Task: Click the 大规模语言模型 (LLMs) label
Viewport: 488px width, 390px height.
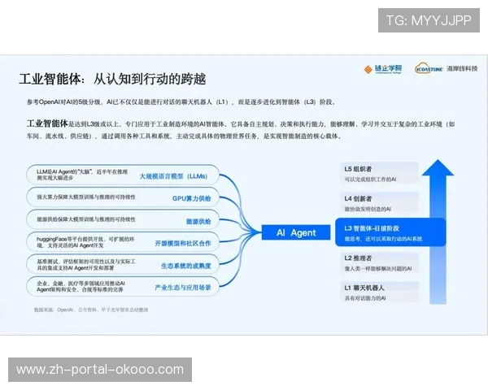Action: (174, 175)
